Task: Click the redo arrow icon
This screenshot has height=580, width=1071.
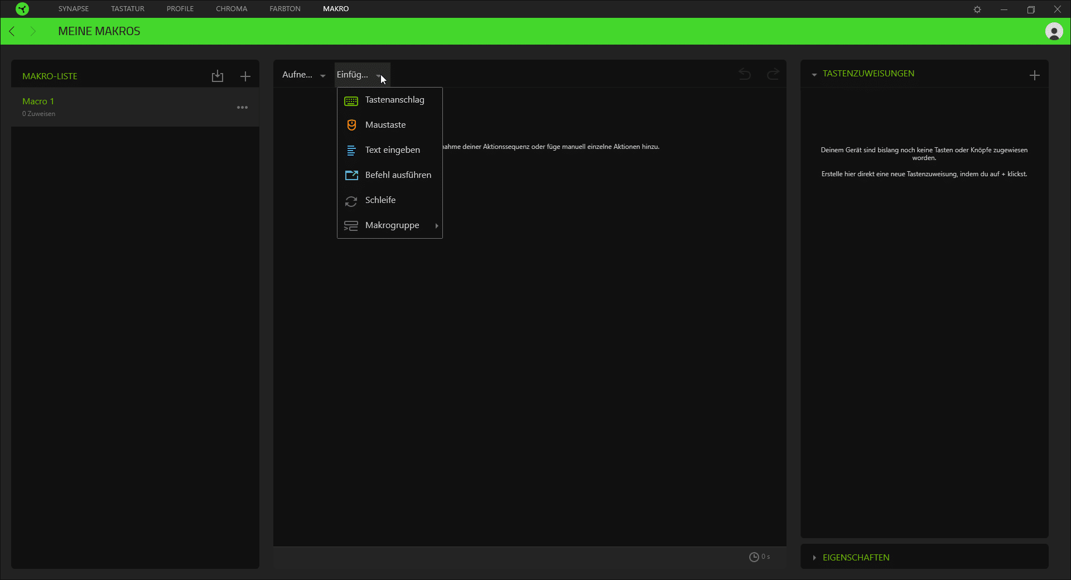Action: pyautogui.click(x=773, y=74)
